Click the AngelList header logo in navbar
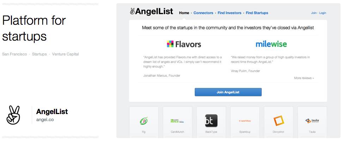 (151, 12)
